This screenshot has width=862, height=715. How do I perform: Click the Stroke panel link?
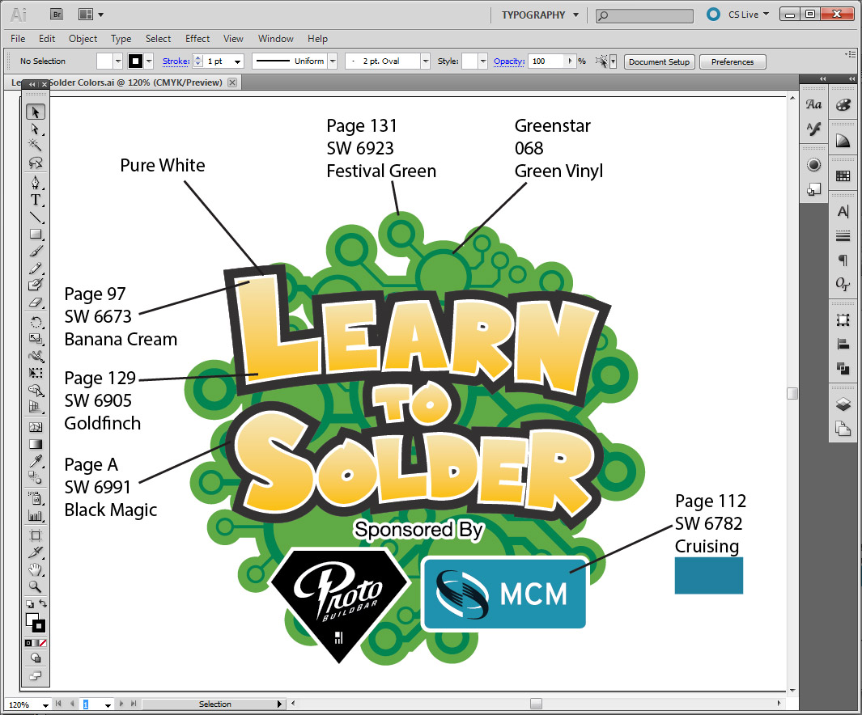(176, 61)
